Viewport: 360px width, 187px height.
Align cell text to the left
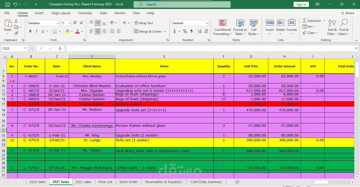tap(91, 31)
